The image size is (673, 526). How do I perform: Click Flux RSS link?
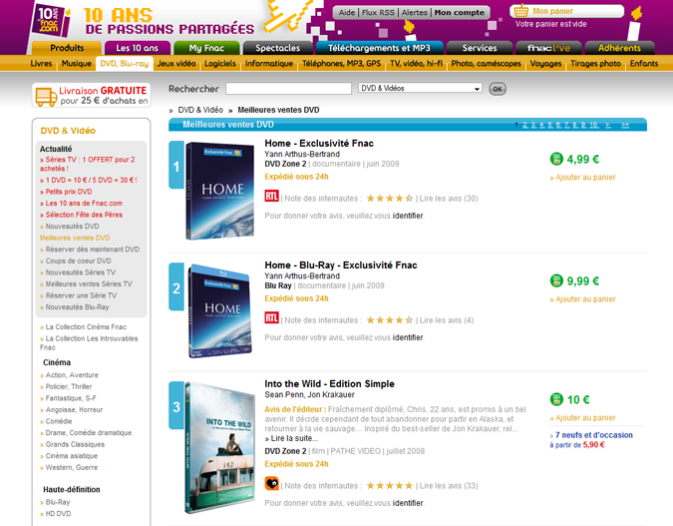378,12
